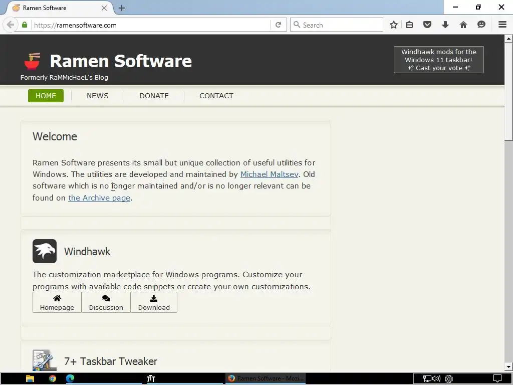The image size is (513, 385).
Task: Go to the NEWS section
Action: click(x=98, y=96)
